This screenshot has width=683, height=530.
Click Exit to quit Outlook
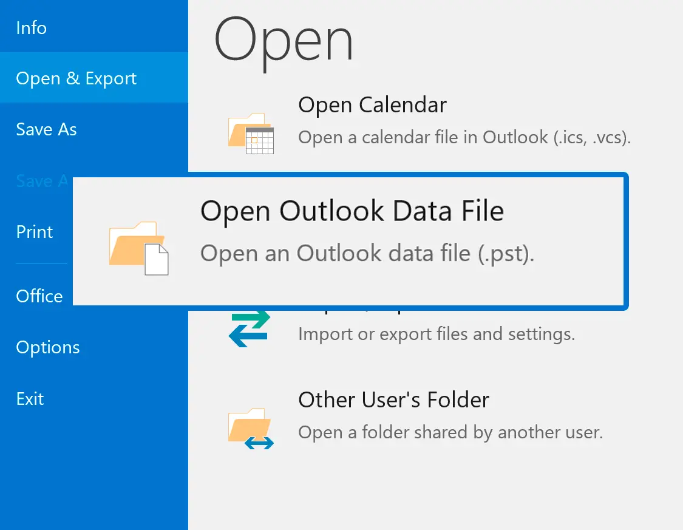[30, 398]
